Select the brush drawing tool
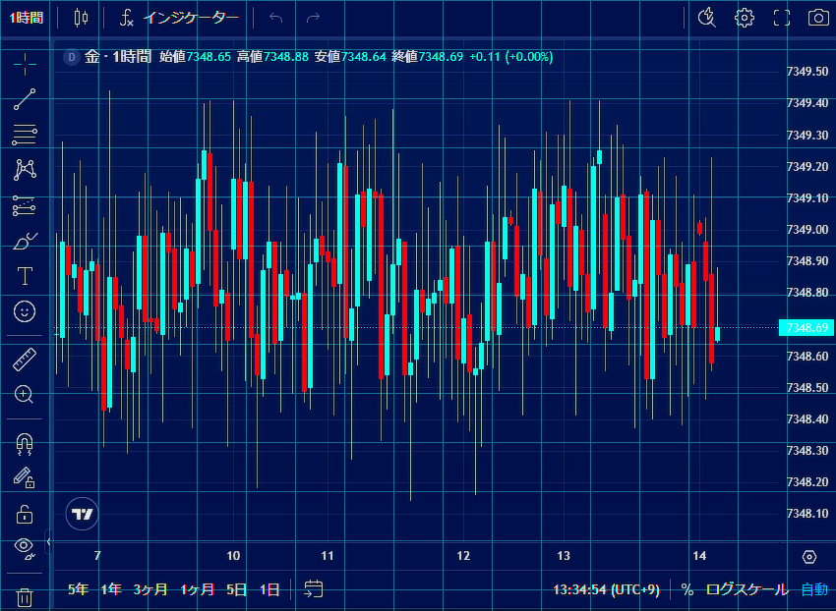Screen dimensions: 836x611 (x=25, y=241)
